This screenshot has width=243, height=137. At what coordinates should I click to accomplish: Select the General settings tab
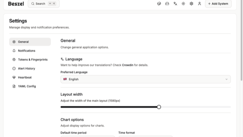coord(30,42)
